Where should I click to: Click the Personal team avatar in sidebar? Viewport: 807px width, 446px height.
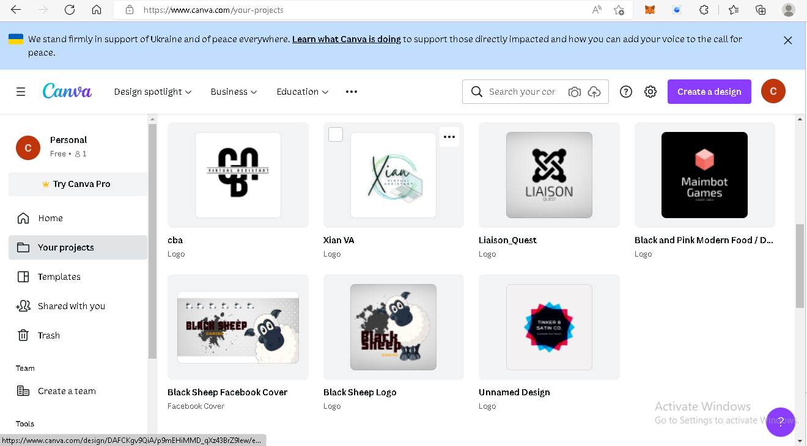click(28, 148)
